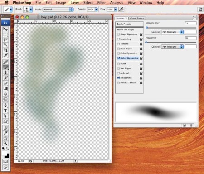Toggle lock beside Shape Dynamics

click(141, 34)
